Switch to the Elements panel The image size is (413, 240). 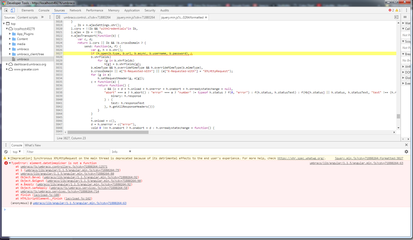click(28, 10)
